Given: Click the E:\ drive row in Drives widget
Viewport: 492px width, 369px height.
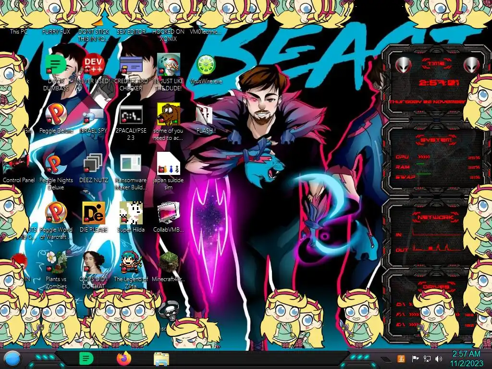Looking at the screenshot, I should point(434,324).
